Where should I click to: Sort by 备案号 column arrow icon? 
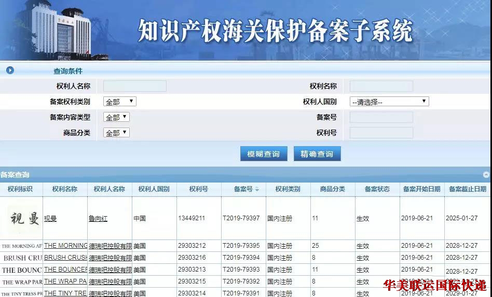[257, 190]
